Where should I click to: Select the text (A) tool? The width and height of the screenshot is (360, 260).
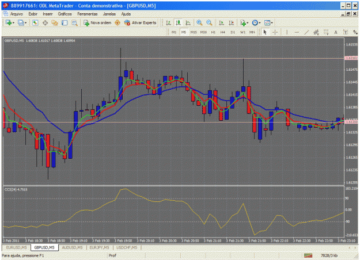tap(336, 32)
